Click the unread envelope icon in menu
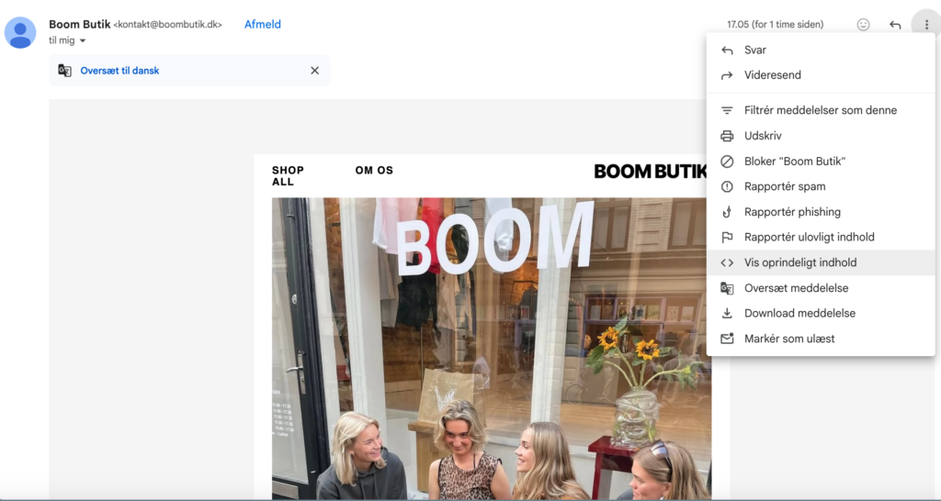 (727, 339)
